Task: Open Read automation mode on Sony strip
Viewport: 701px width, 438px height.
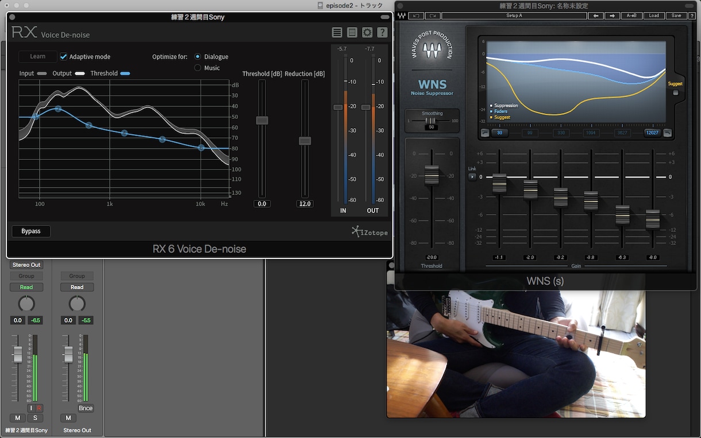Action: tap(26, 287)
